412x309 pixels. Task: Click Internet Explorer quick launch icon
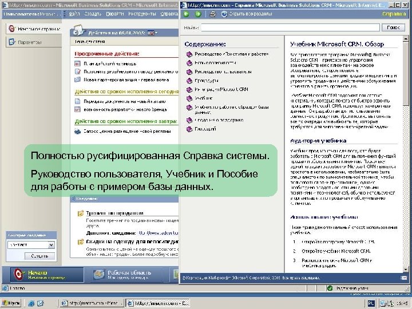click(31, 303)
